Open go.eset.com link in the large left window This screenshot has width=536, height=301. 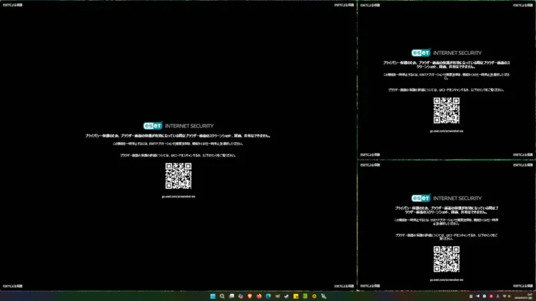pyautogui.click(x=179, y=196)
